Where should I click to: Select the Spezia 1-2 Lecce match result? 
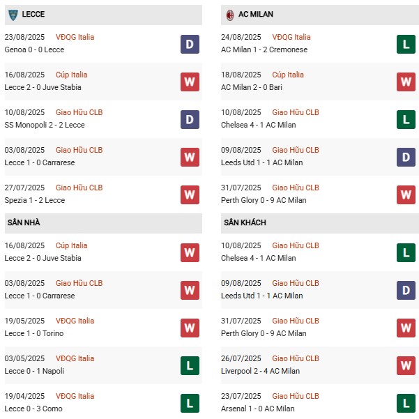(35, 201)
